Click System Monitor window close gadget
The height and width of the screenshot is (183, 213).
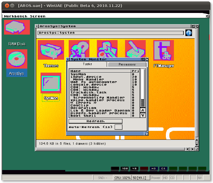point(68,59)
